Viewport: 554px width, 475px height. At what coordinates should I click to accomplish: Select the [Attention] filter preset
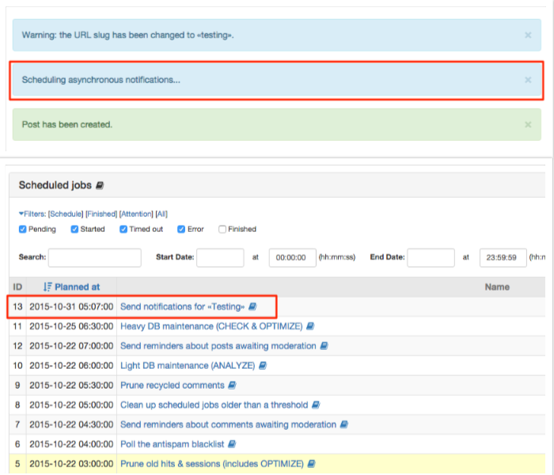(136, 214)
